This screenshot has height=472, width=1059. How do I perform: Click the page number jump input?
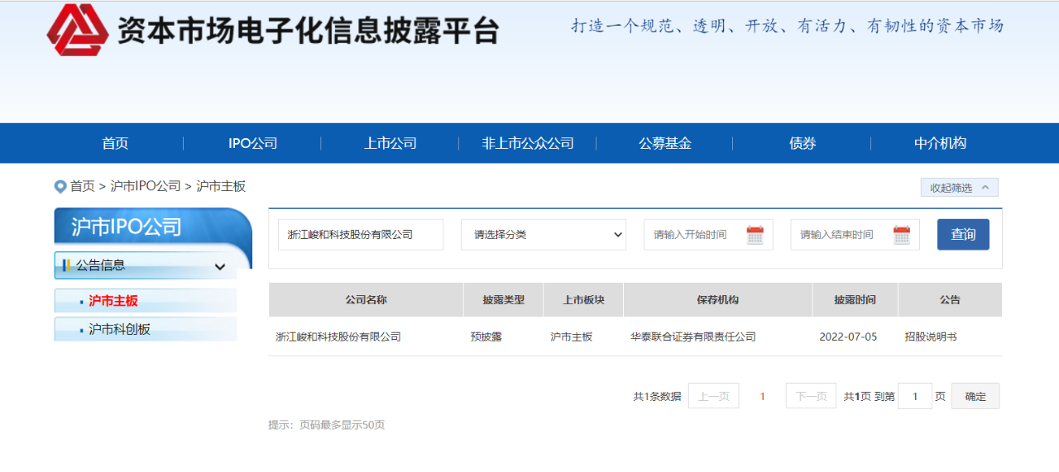tap(915, 396)
